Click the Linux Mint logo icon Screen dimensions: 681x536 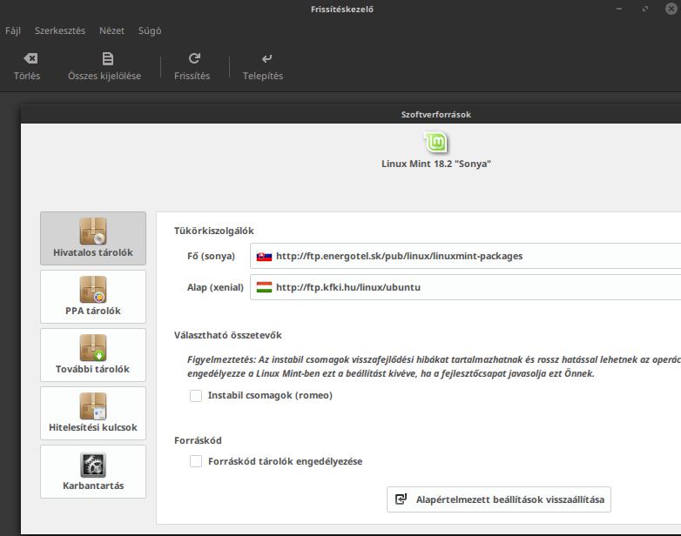tap(435, 143)
